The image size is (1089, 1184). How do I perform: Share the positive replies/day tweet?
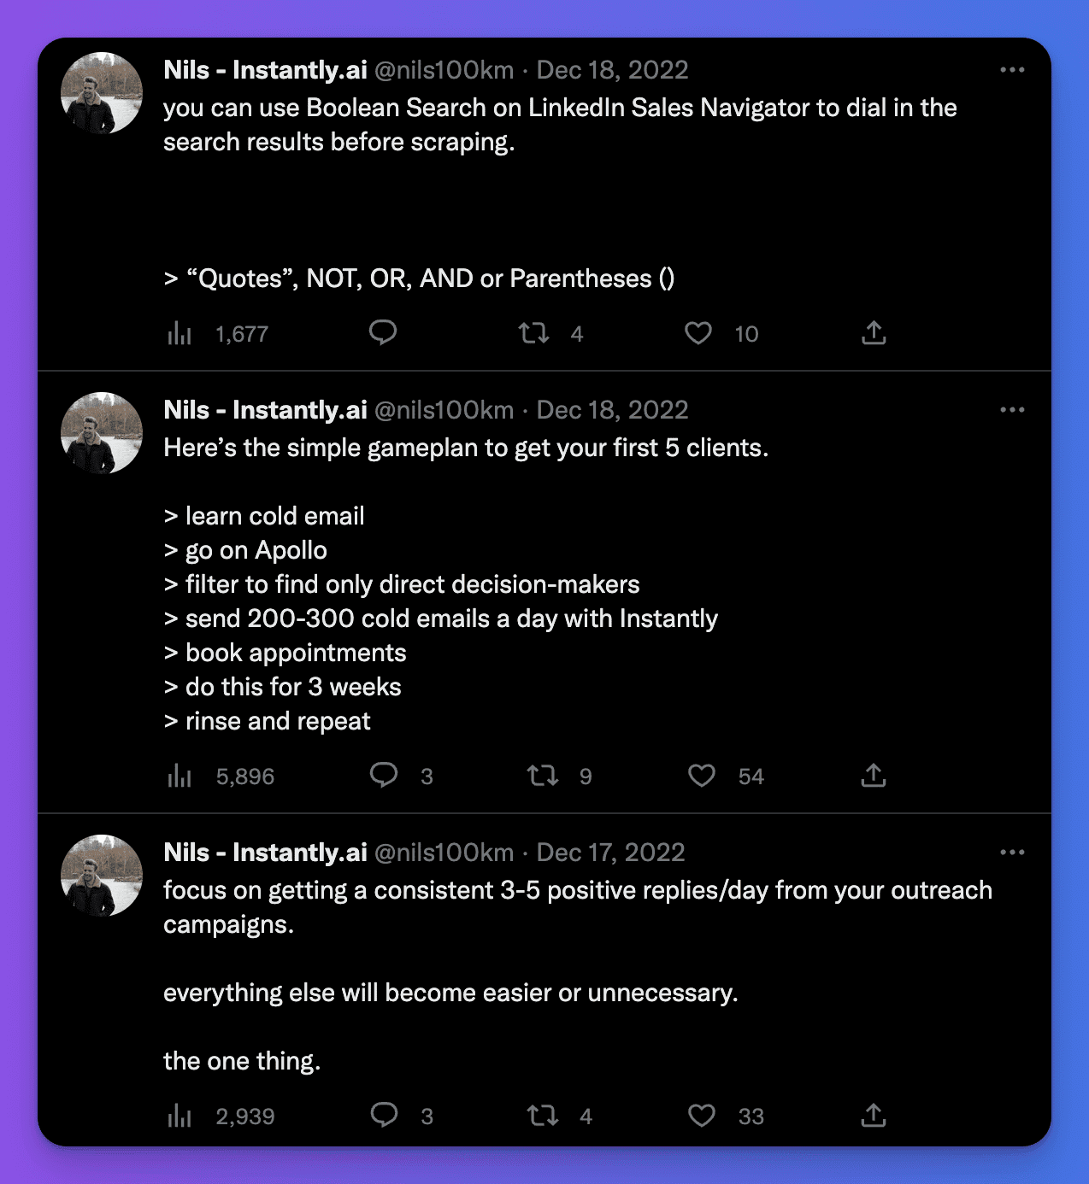click(874, 1116)
